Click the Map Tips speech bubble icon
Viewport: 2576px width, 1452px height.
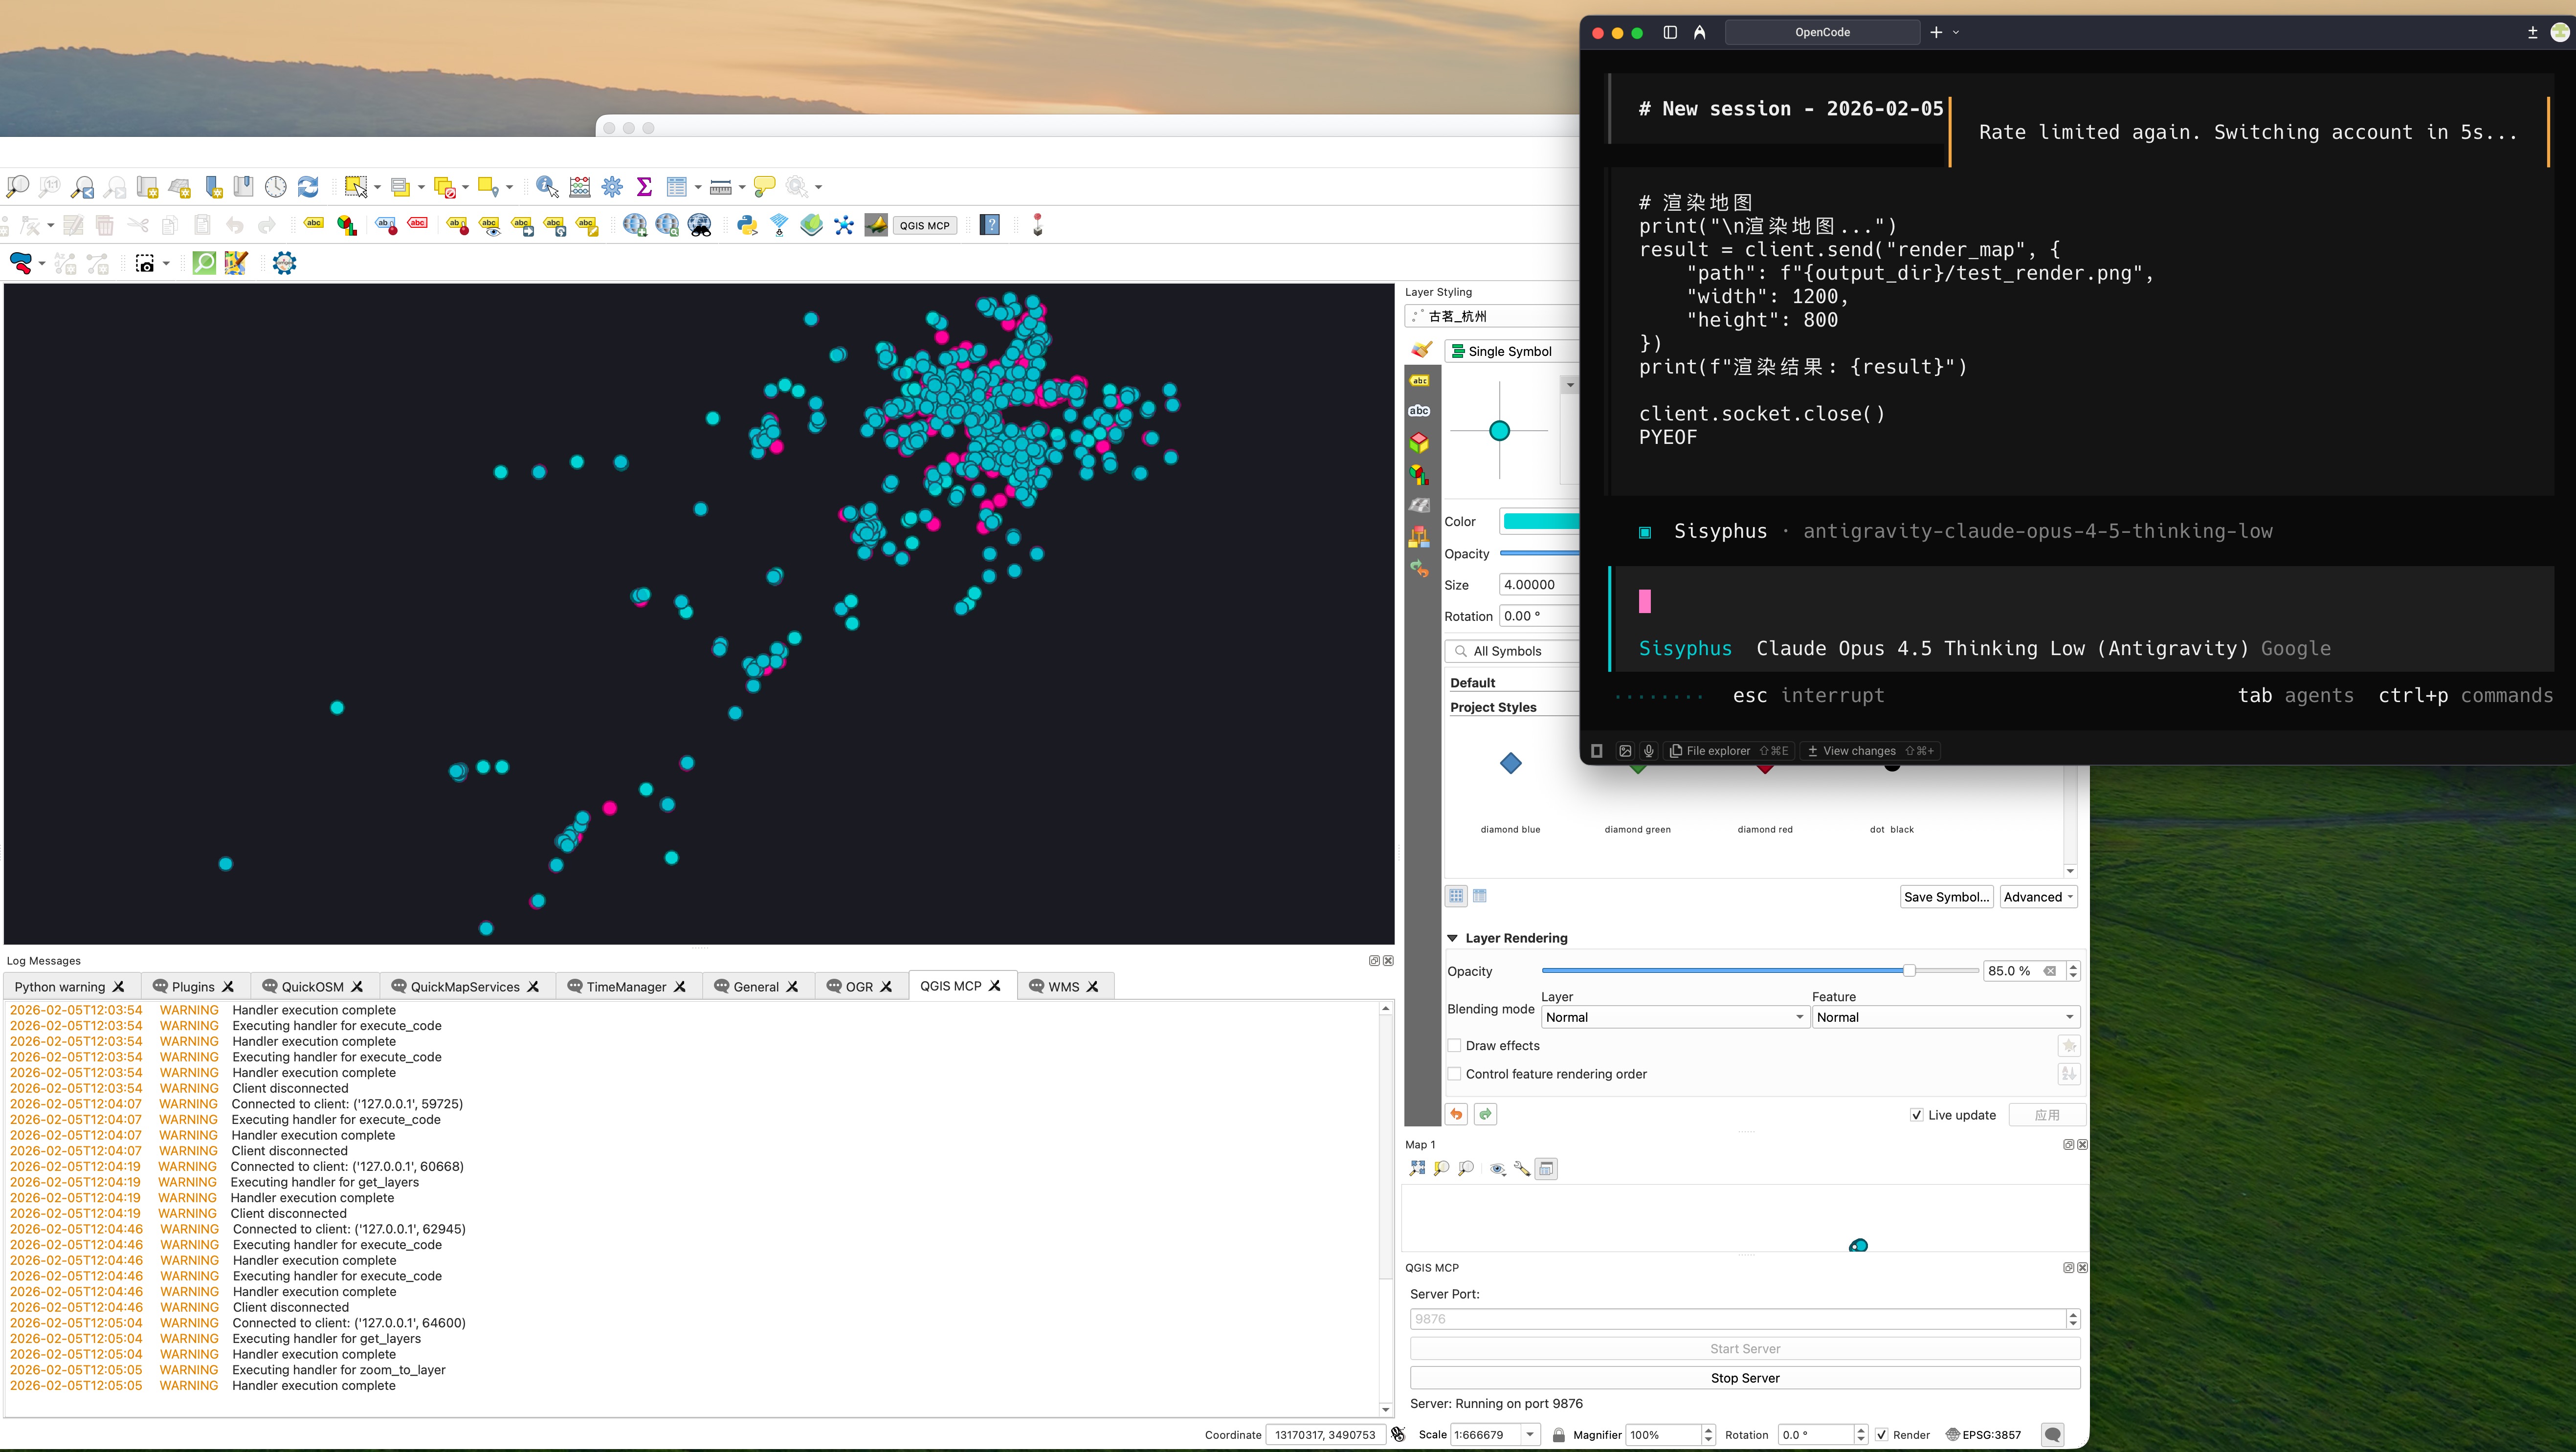pos(764,186)
